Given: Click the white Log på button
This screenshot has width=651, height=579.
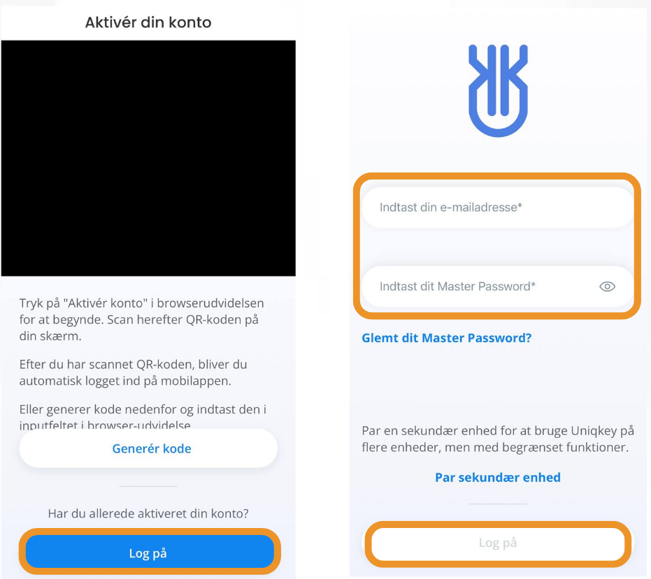Looking at the screenshot, I should (x=498, y=543).
